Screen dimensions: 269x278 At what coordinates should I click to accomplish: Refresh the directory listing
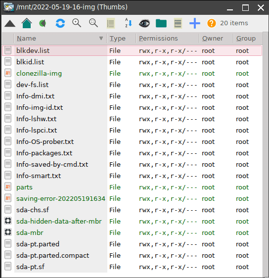click(x=60, y=23)
